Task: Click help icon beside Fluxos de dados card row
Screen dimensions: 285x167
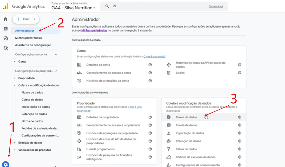Action: point(239,117)
